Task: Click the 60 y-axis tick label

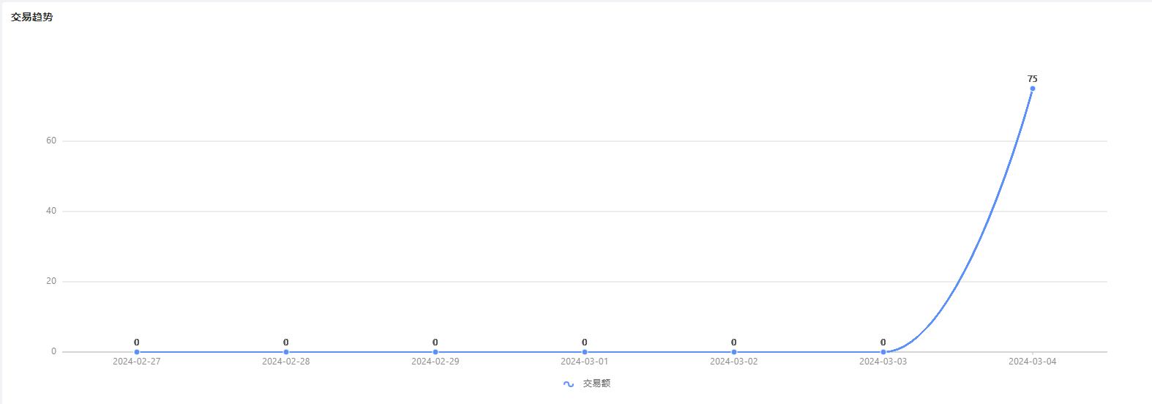Action: click(51, 141)
